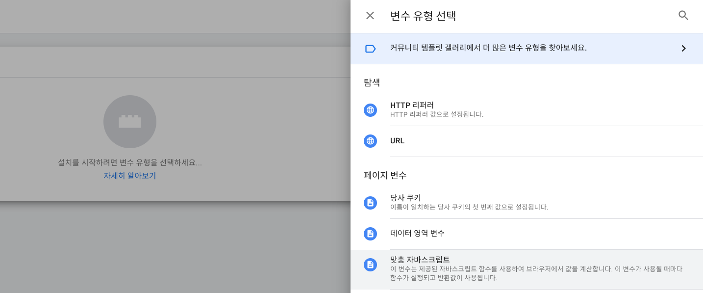Open 커뮤니티 템플릿 갤러리 banner text
Viewport: 703px width, 293px height.
pyautogui.click(x=488, y=48)
